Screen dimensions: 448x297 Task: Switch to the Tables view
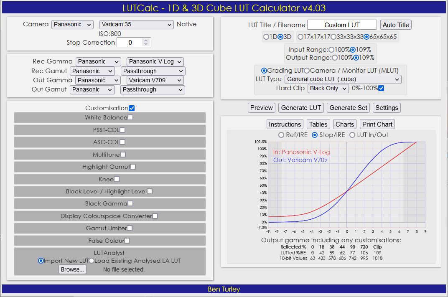318,124
